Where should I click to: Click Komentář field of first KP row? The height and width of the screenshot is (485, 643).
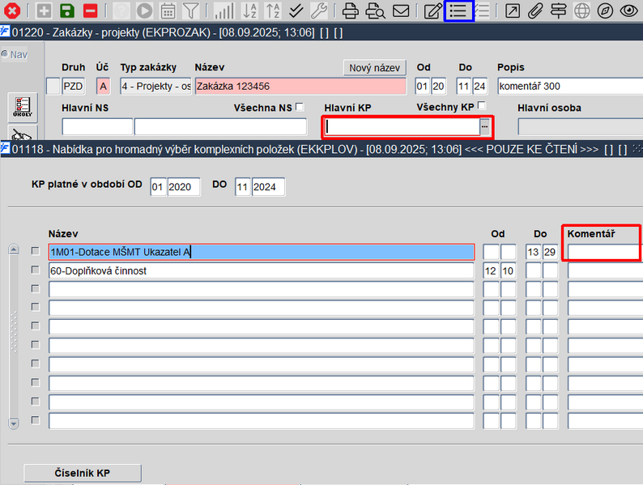click(605, 252)
